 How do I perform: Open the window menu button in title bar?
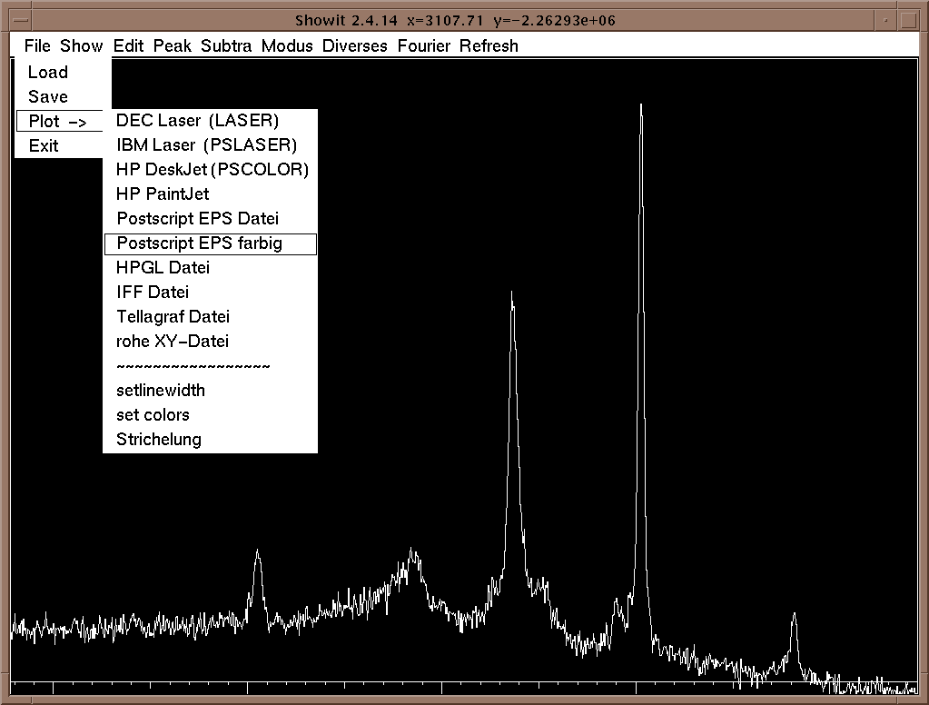tap(16, 19)
